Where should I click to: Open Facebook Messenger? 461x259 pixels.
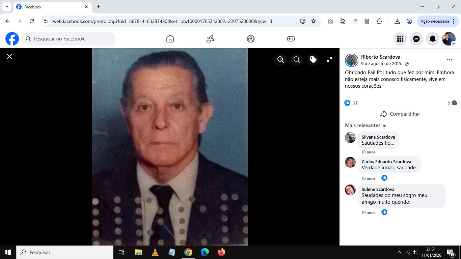click(x=416, y=39)
